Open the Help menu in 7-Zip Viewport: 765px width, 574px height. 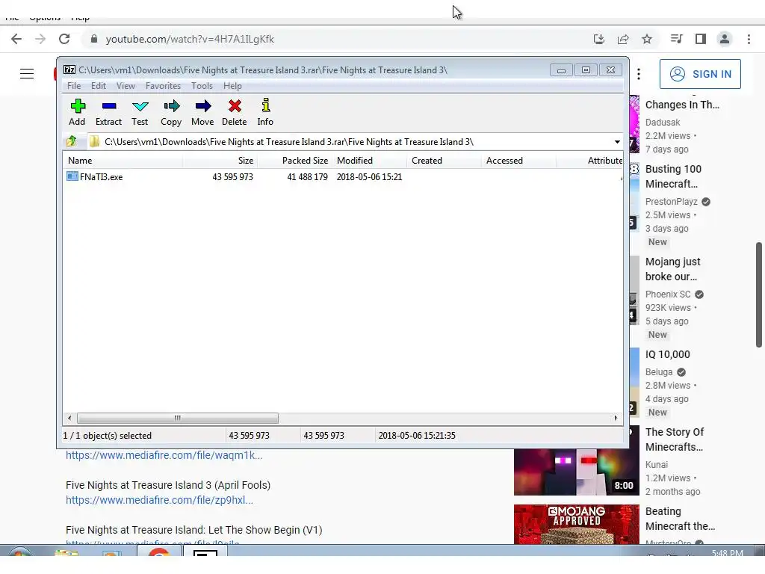coord(233,86)
